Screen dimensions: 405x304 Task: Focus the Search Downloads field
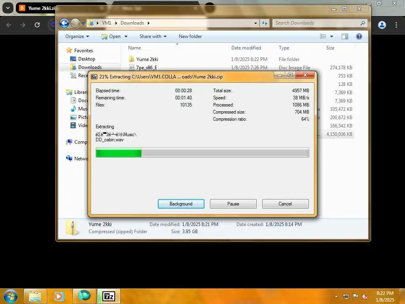point(320,23)
